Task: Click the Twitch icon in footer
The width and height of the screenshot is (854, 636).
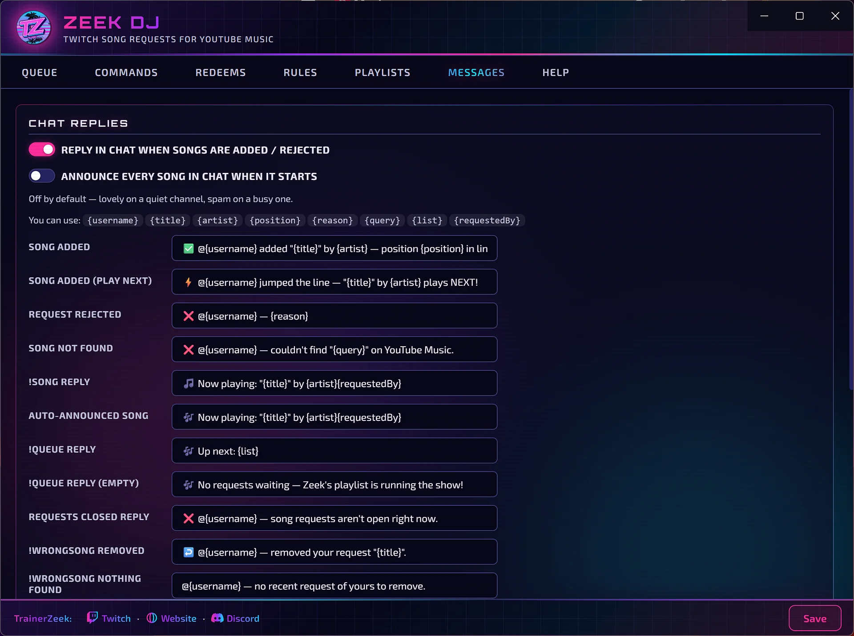Action: tap(92, 618)
